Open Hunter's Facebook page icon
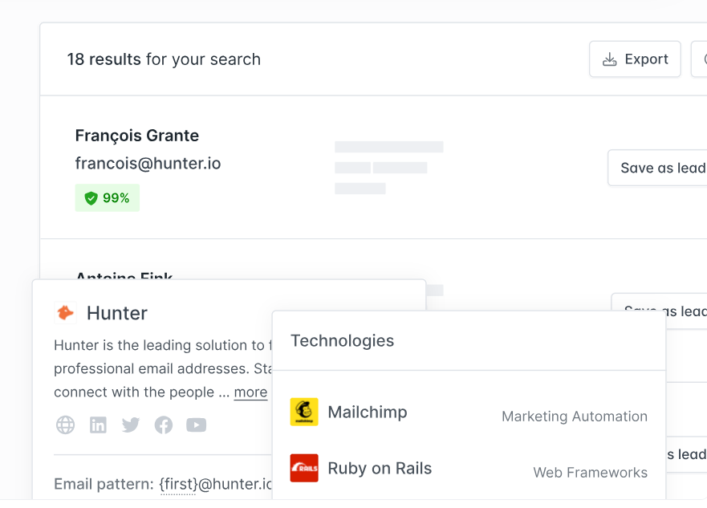Image resolution: width=707 pixels, height=508 pixels. [x=163, y=425]
